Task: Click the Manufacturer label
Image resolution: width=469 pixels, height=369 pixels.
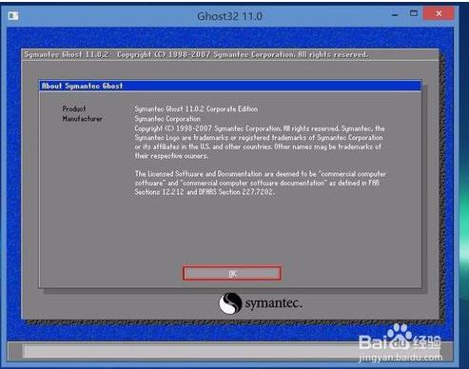Action: tap(82, 119)
